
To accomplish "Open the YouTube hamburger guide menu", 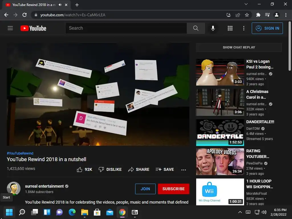I will click(10, 28).
